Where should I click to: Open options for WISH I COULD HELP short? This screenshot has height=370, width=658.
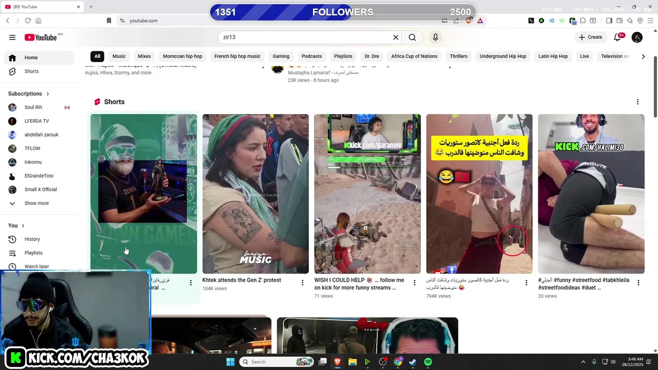[414, 283]
